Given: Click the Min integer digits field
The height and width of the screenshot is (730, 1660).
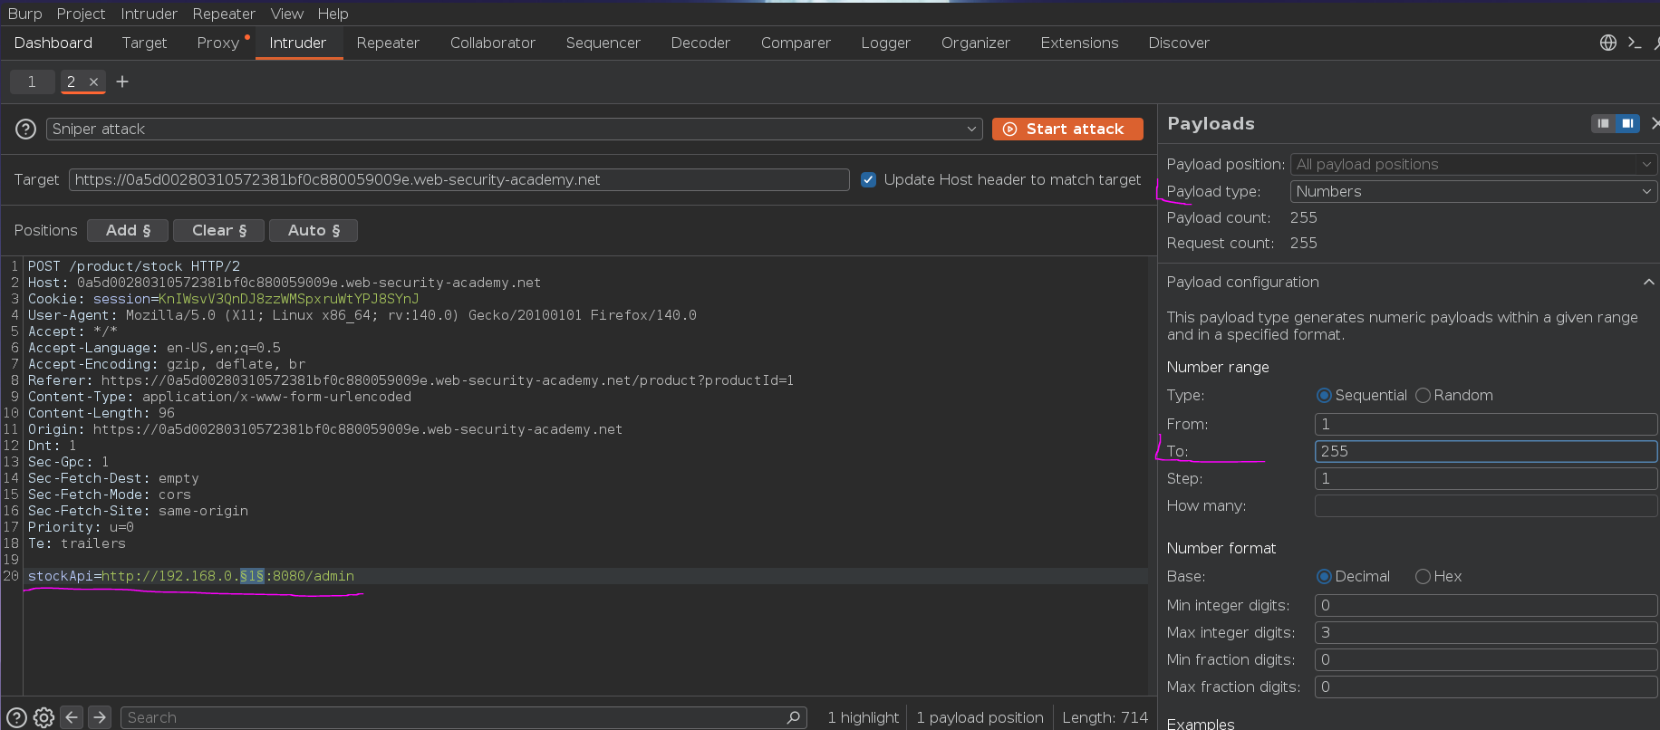Looking at the screenshot, I should pyautogui.click(x=1486, y=605).
